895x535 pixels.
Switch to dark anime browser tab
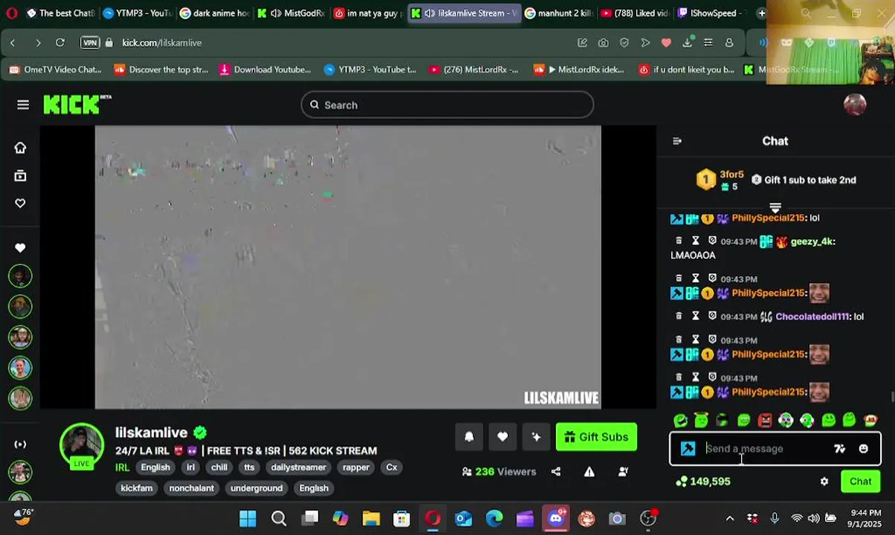tap(214, 13)
